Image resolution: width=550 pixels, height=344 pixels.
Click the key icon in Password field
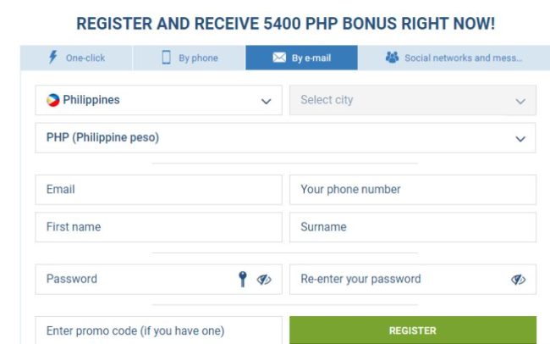pyautogui.click(x=243, y=279)
